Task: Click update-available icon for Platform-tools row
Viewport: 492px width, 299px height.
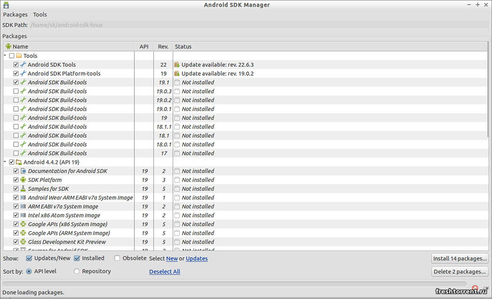Action: (177, 73)
